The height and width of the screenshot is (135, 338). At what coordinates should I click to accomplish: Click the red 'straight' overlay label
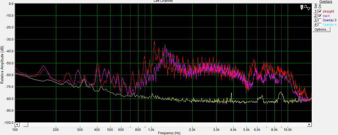pos(328,12)
